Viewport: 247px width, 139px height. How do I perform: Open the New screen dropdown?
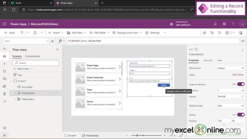point(23,69)
